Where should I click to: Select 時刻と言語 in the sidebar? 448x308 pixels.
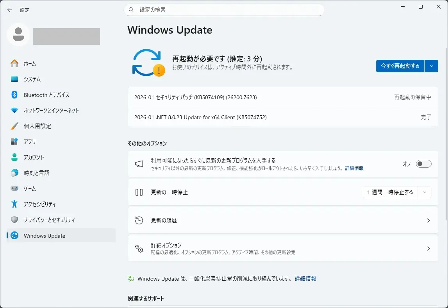click(36, 173)
